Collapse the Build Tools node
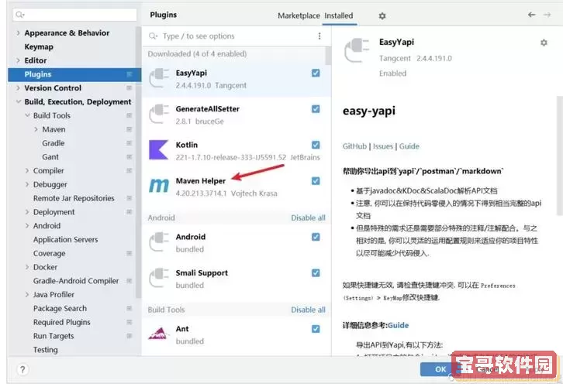This screenshot has width=563, height=387. 27,115
